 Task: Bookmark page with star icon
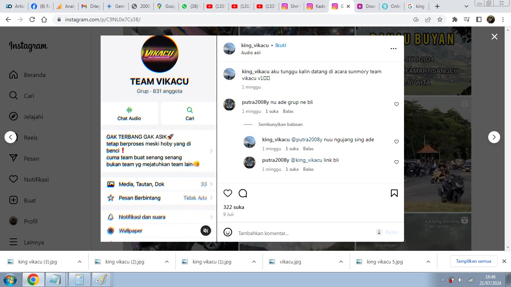[440, 19]
